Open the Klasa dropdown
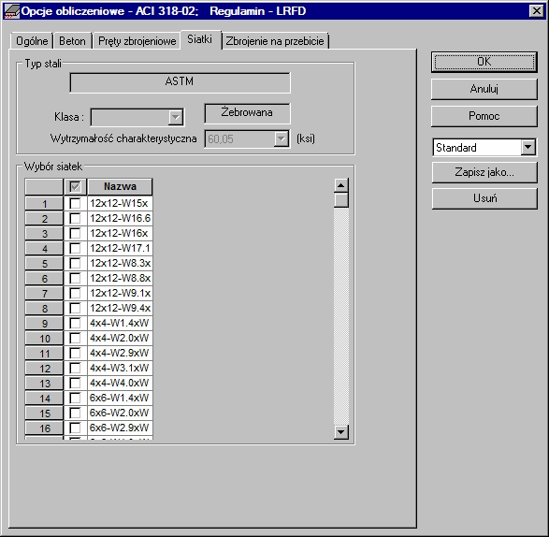 176,117
